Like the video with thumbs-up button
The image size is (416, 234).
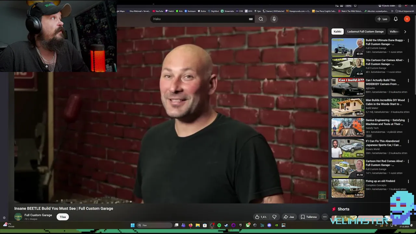click(x=261, y=217)
